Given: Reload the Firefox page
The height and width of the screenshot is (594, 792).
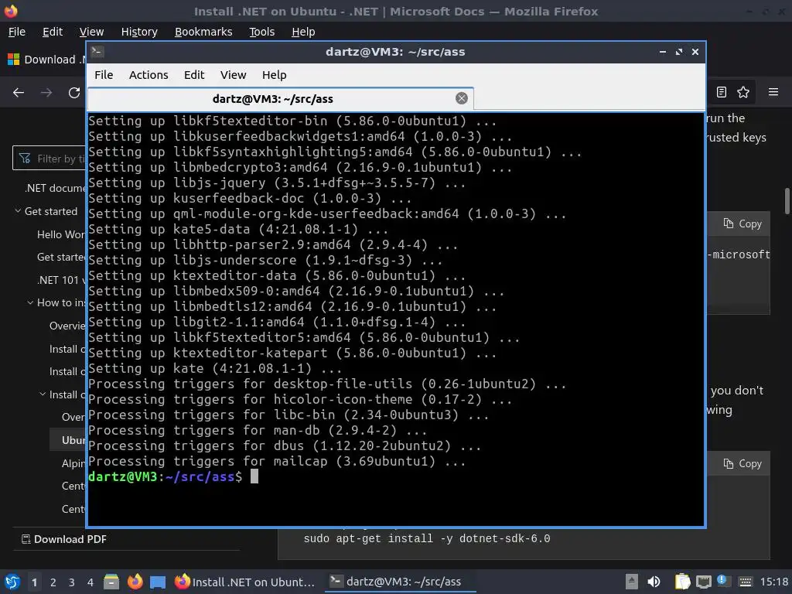Looking at the screenshot, I should click(x=74, y=93).
